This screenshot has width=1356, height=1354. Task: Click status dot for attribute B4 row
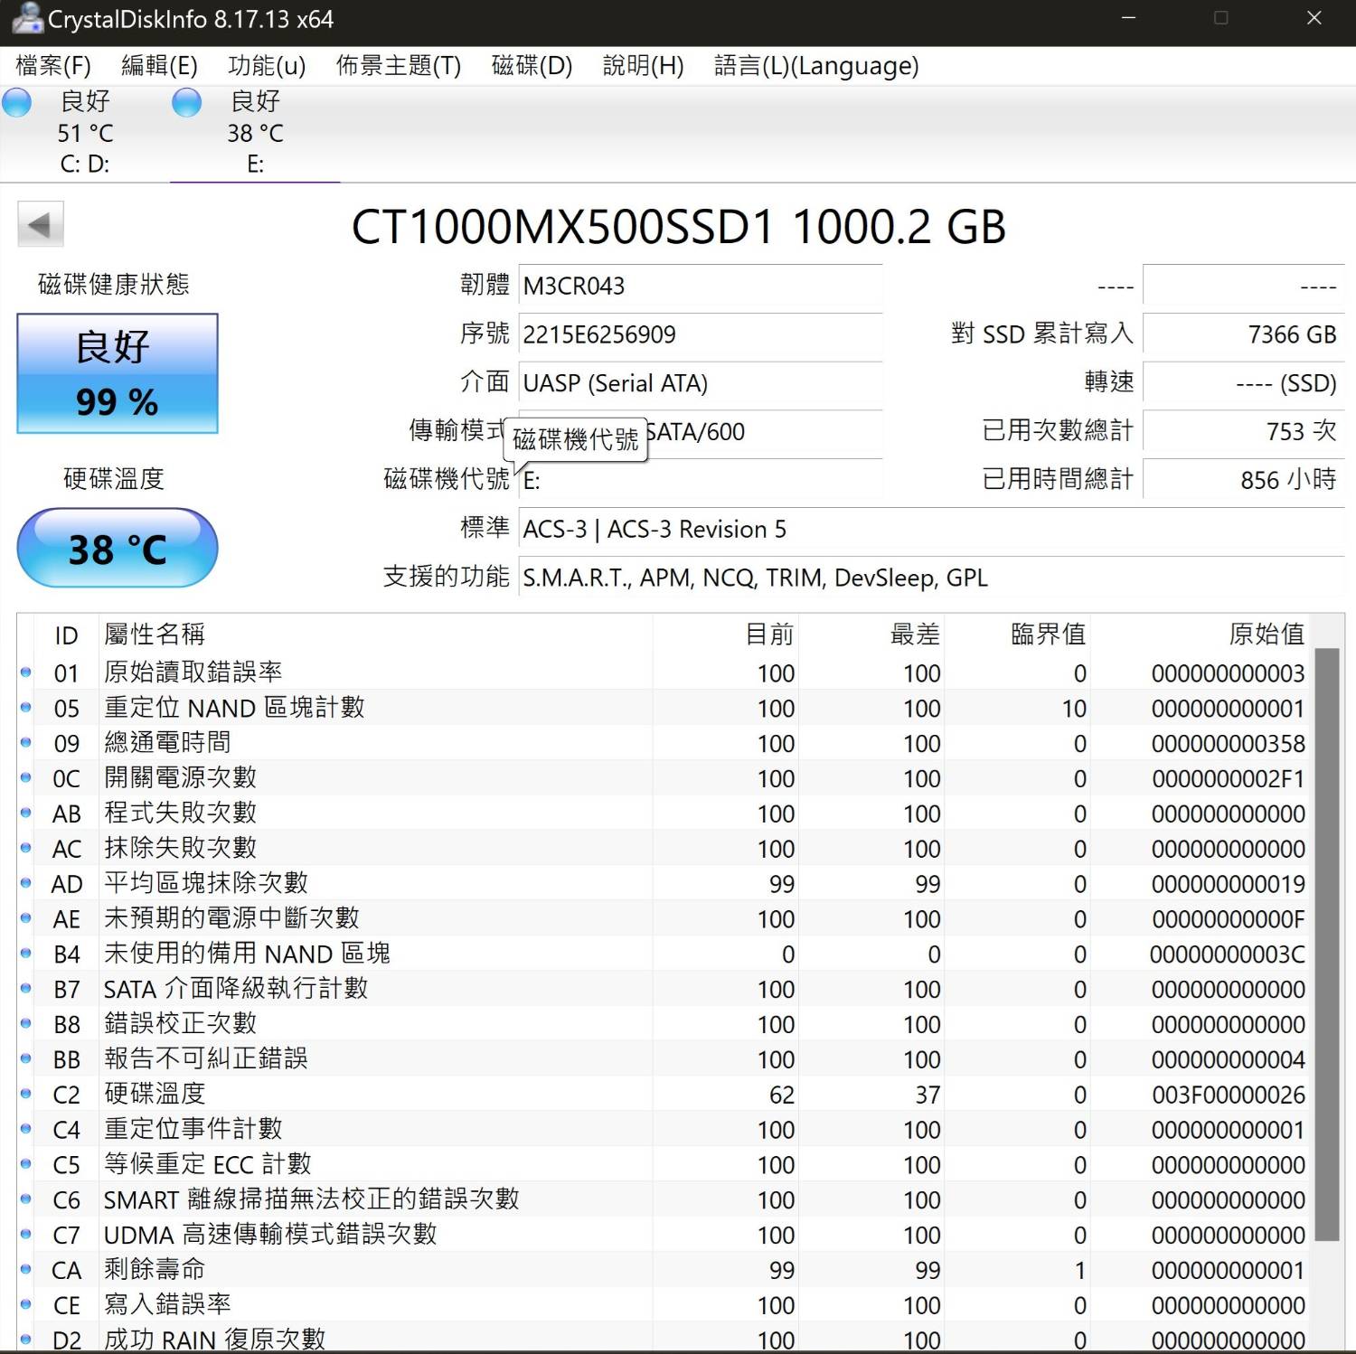25,954
